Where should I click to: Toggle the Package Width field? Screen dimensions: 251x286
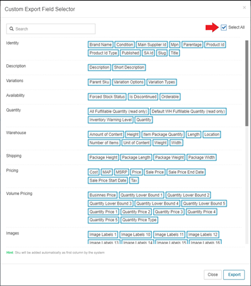[x=201, y=158]
